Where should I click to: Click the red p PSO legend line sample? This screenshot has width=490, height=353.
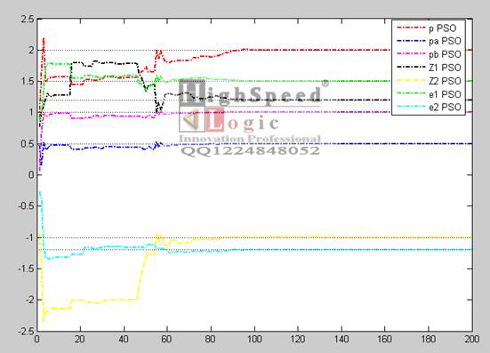point(411,28)
